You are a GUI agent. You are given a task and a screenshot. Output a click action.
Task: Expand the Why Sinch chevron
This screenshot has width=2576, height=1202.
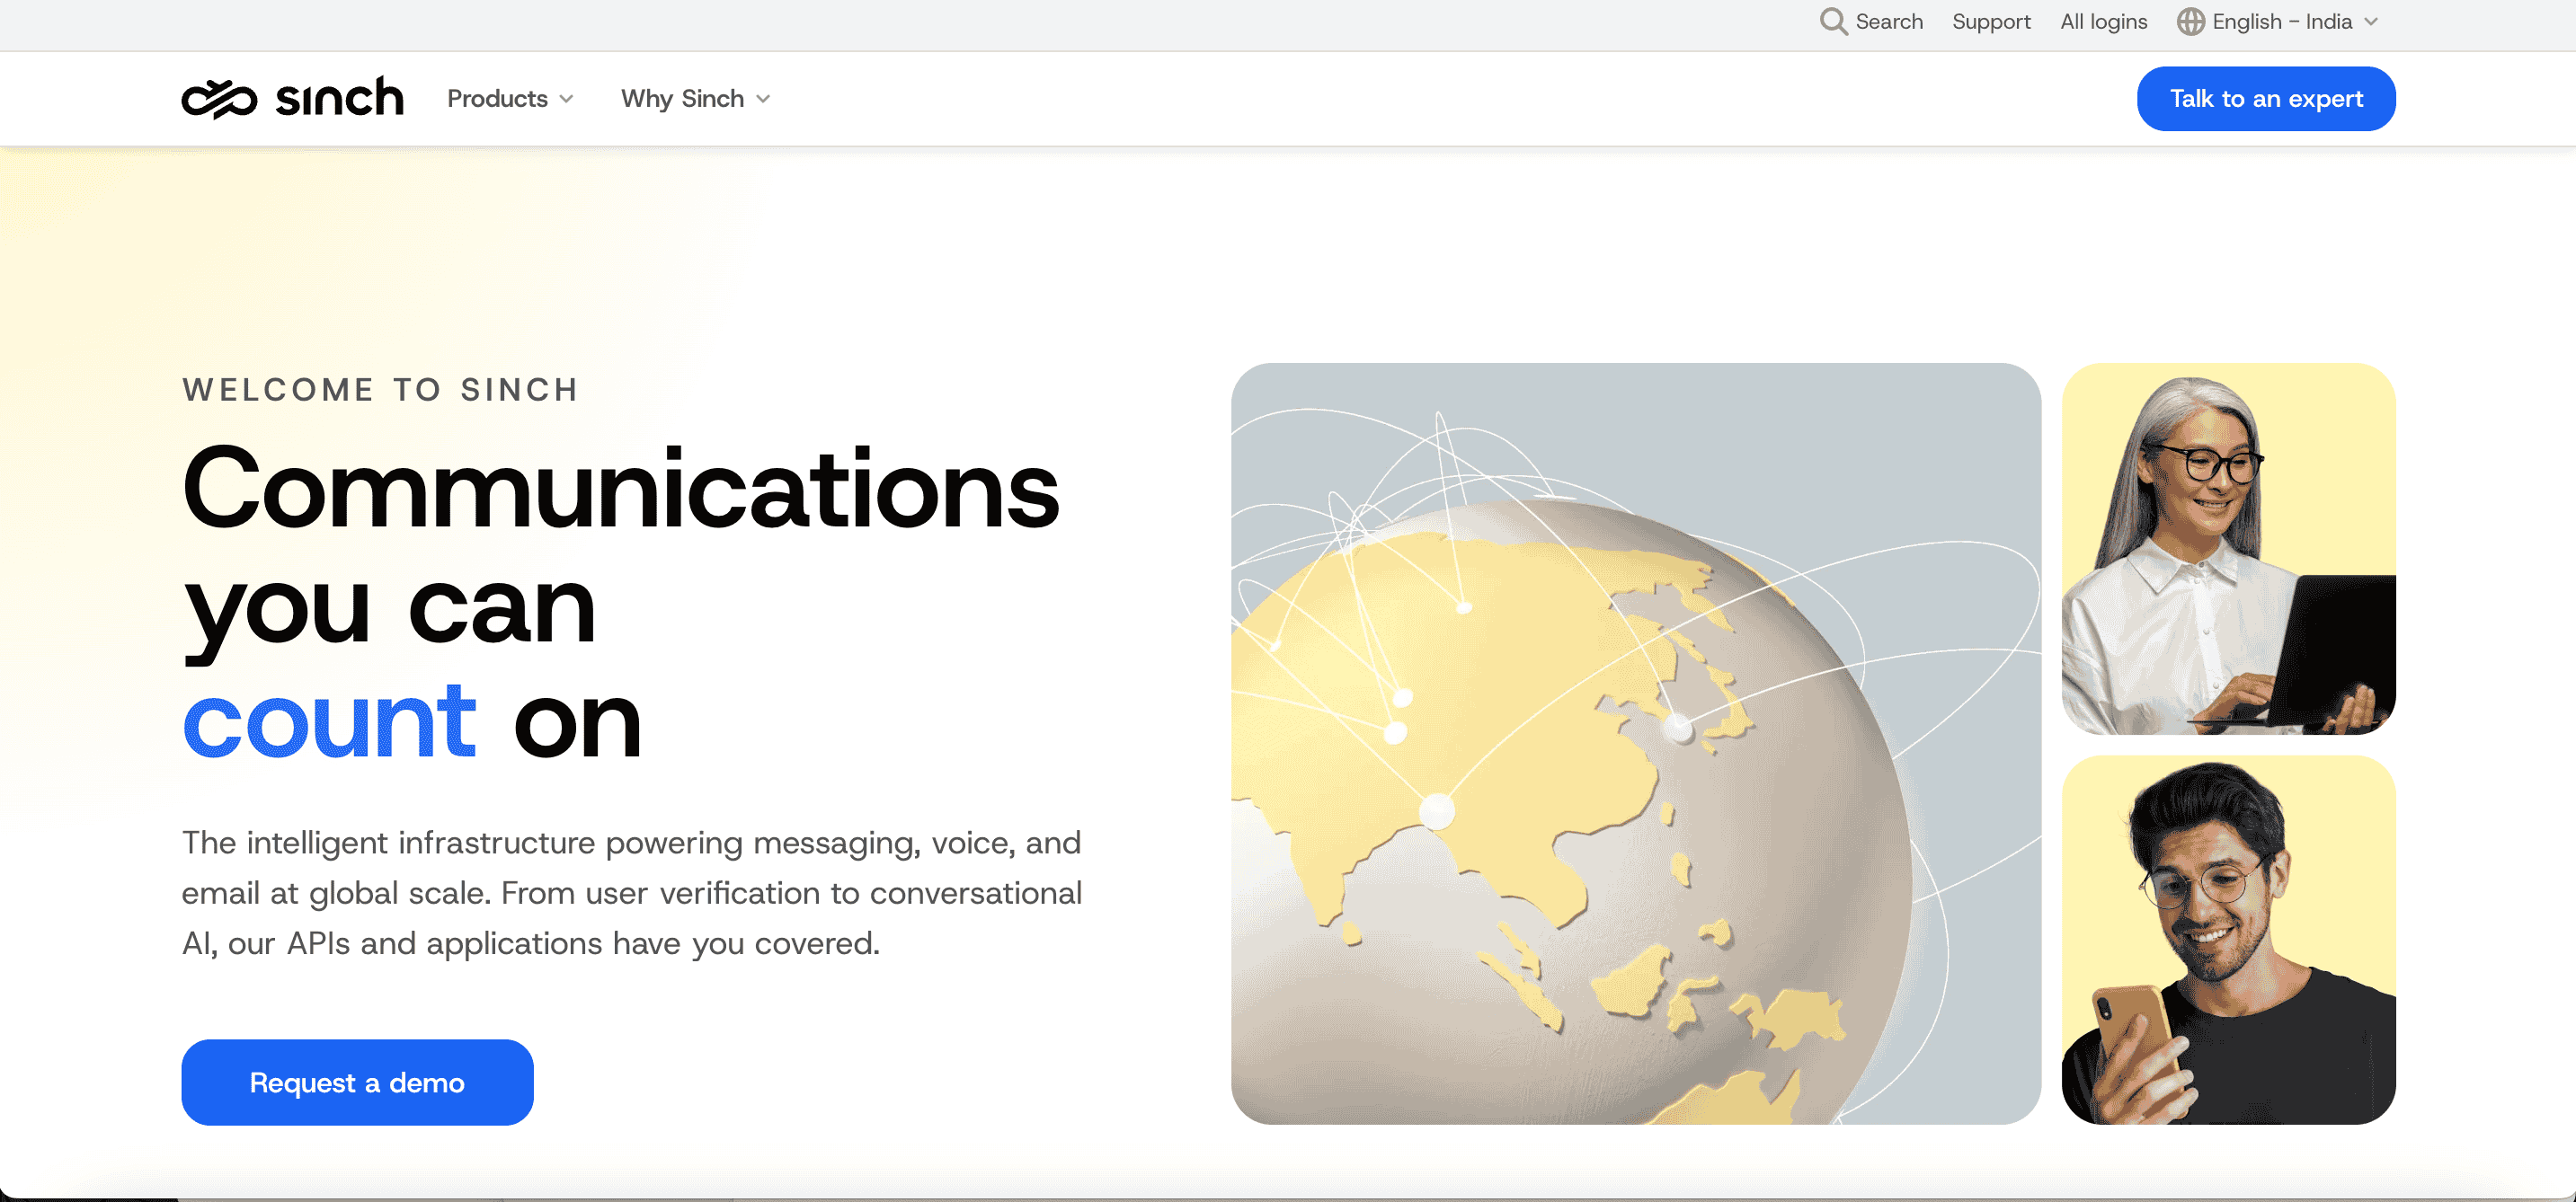[x=763, y=99]
